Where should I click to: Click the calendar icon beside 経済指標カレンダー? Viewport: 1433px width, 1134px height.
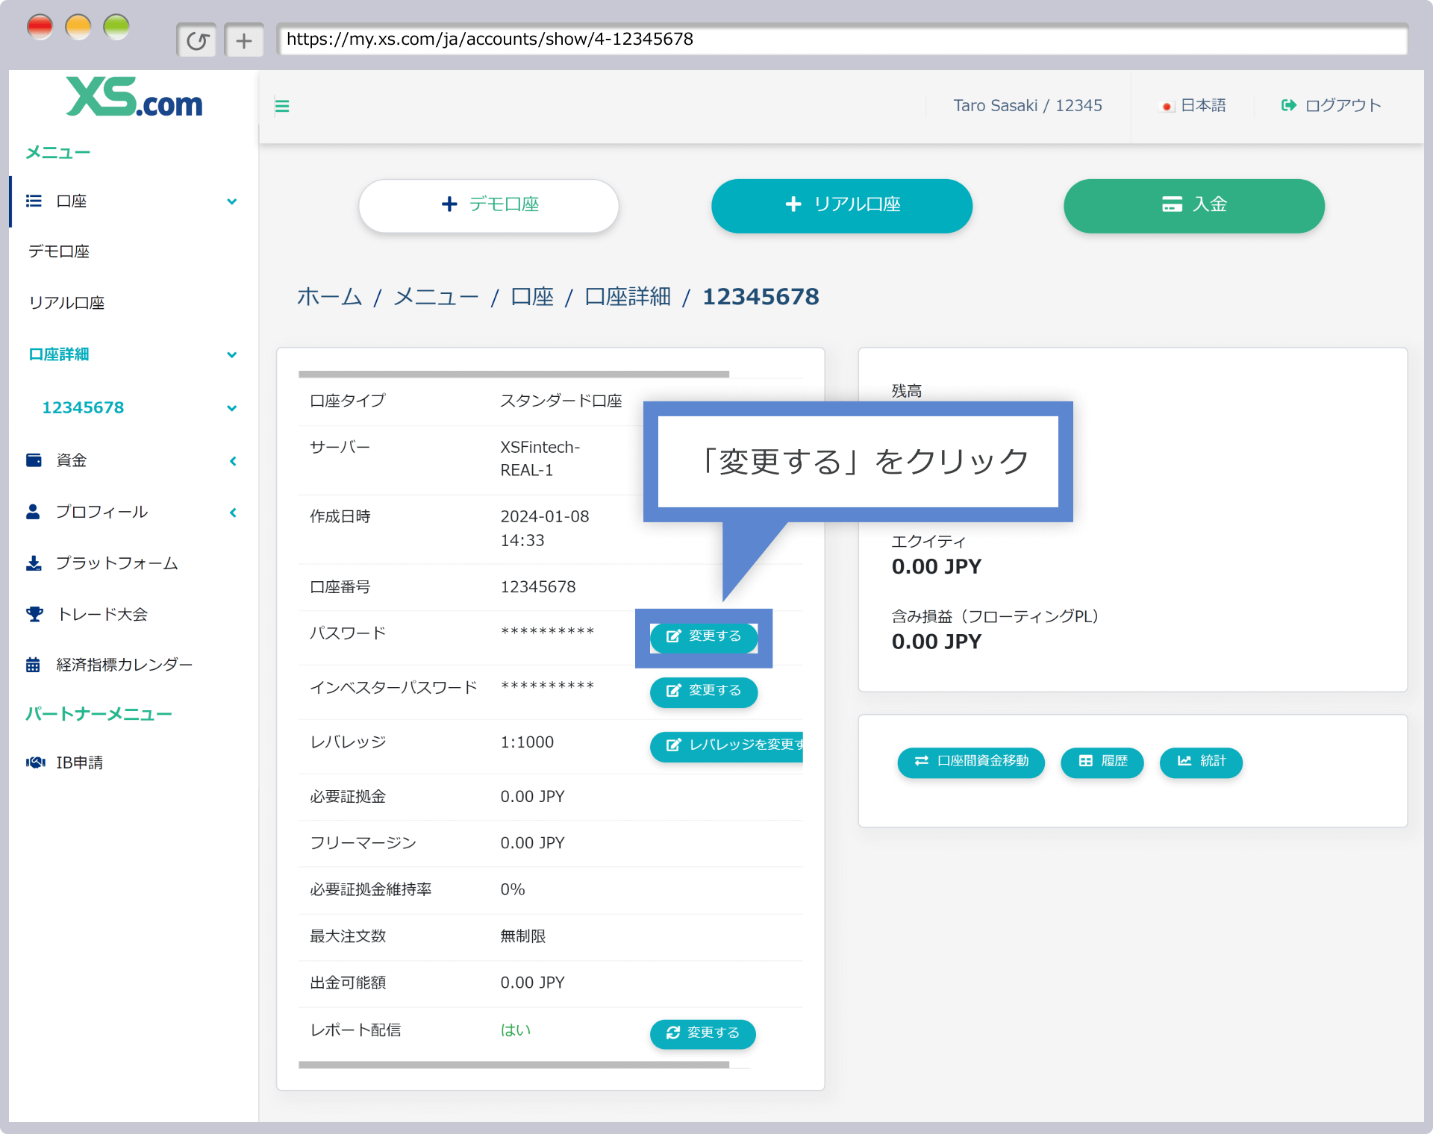(33, 664)
